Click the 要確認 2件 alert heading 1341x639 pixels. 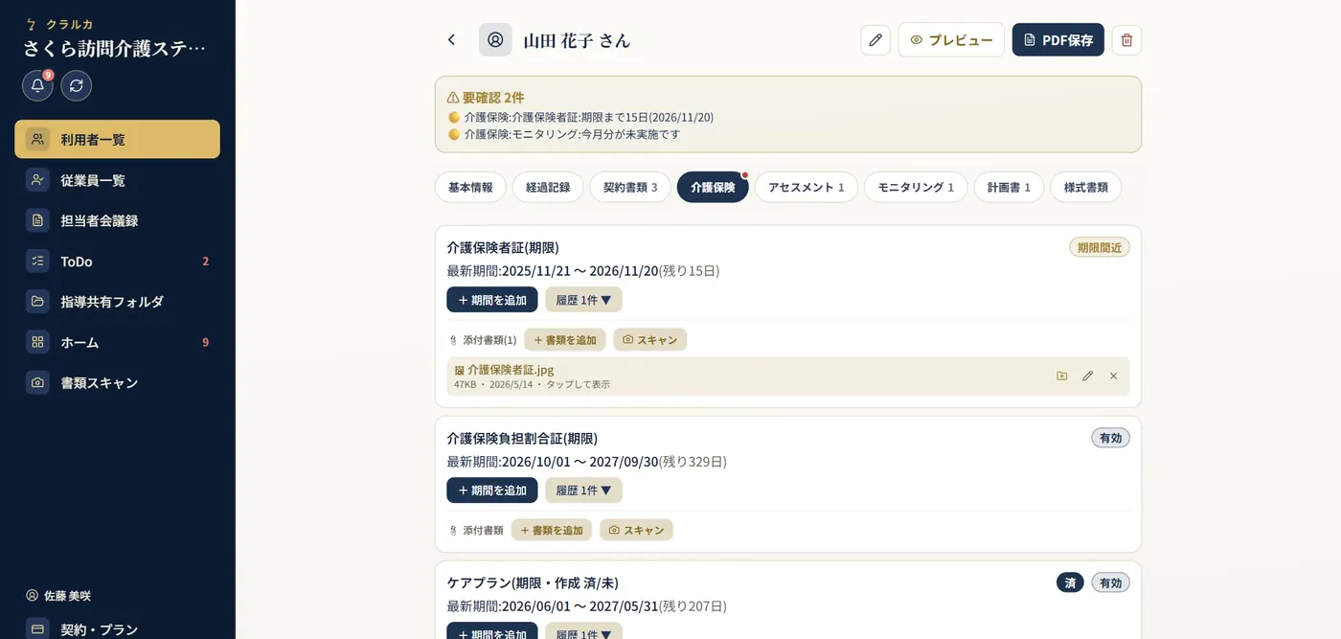point(486,98)
